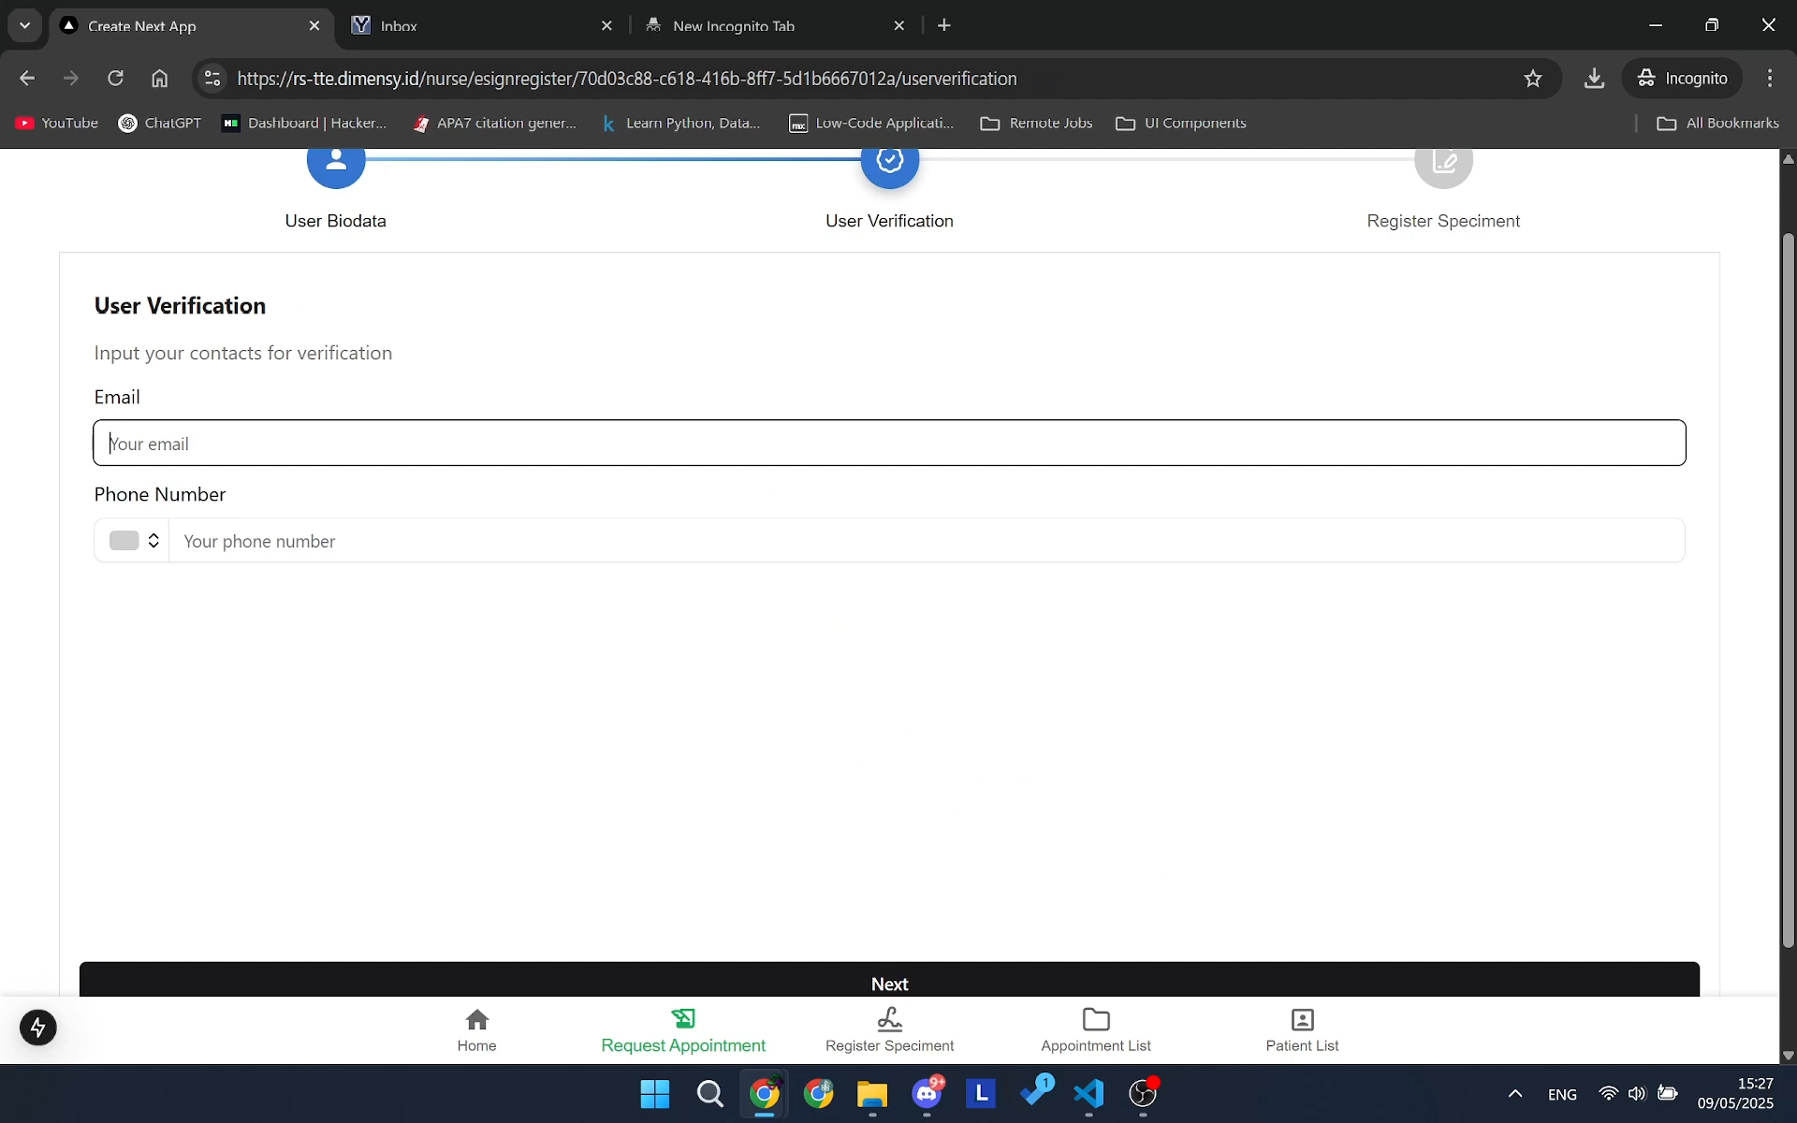
Task: Select the Request Appointment icon
Action: (x=682, y=1018)
